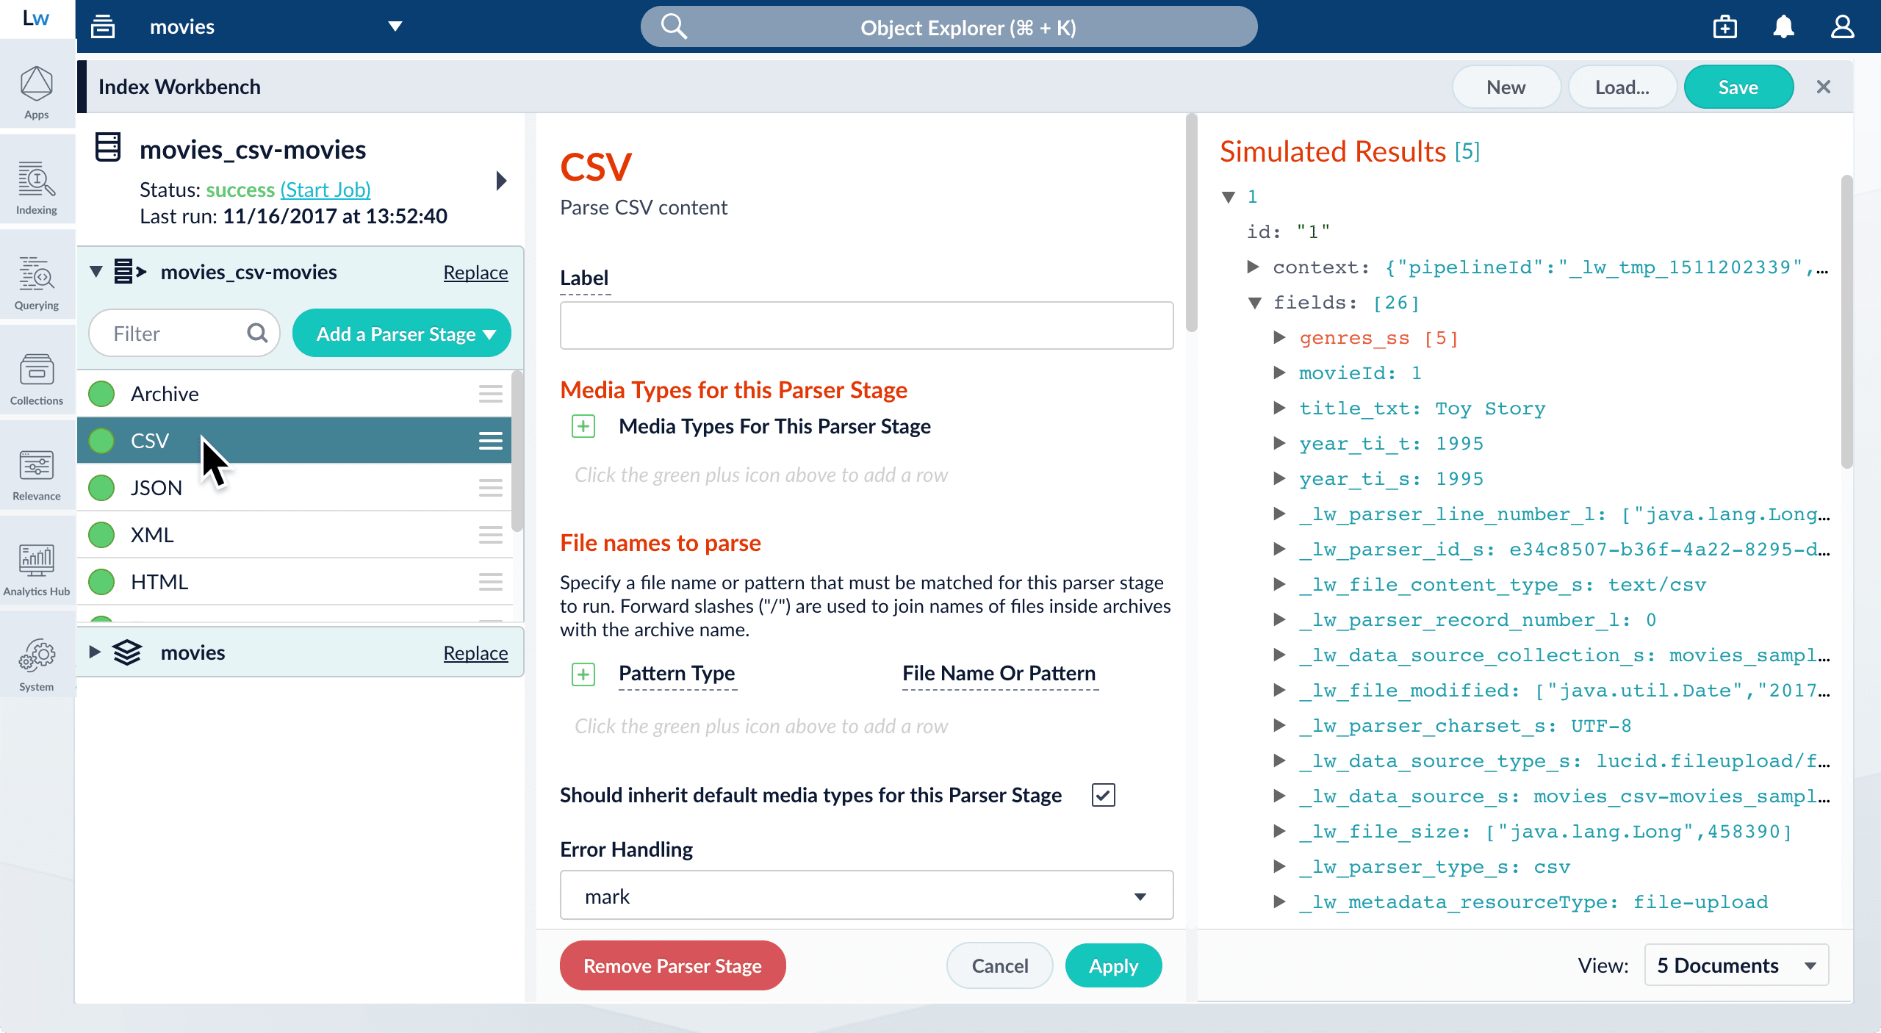Open the Error Handling mark dropdown
This screenshot has width=1881, height=1033.
point(866,896)
